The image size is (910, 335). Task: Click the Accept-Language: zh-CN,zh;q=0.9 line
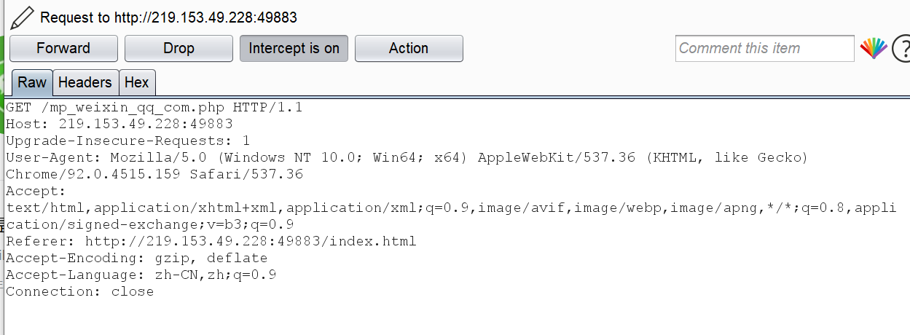tap(141, 275)
